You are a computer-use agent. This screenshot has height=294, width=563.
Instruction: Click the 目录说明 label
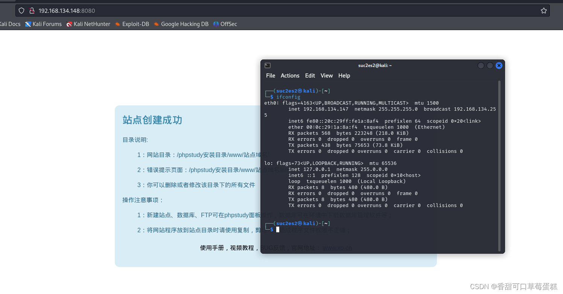coord(135,140)
